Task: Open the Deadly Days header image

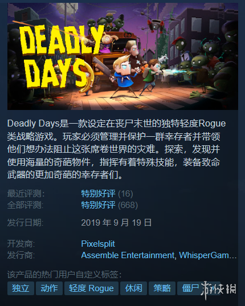Action: (122, 56)
